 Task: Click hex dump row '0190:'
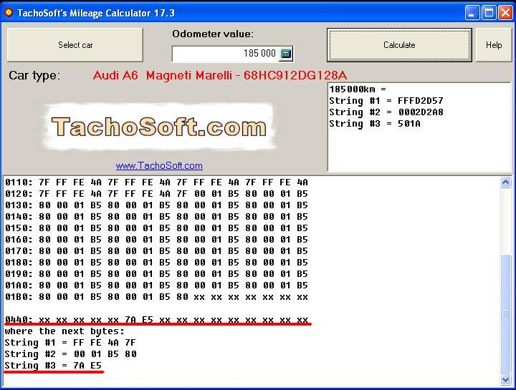click(x=157, y=273)
